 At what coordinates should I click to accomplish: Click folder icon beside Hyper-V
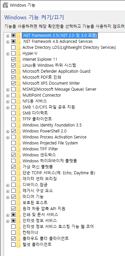19,53
